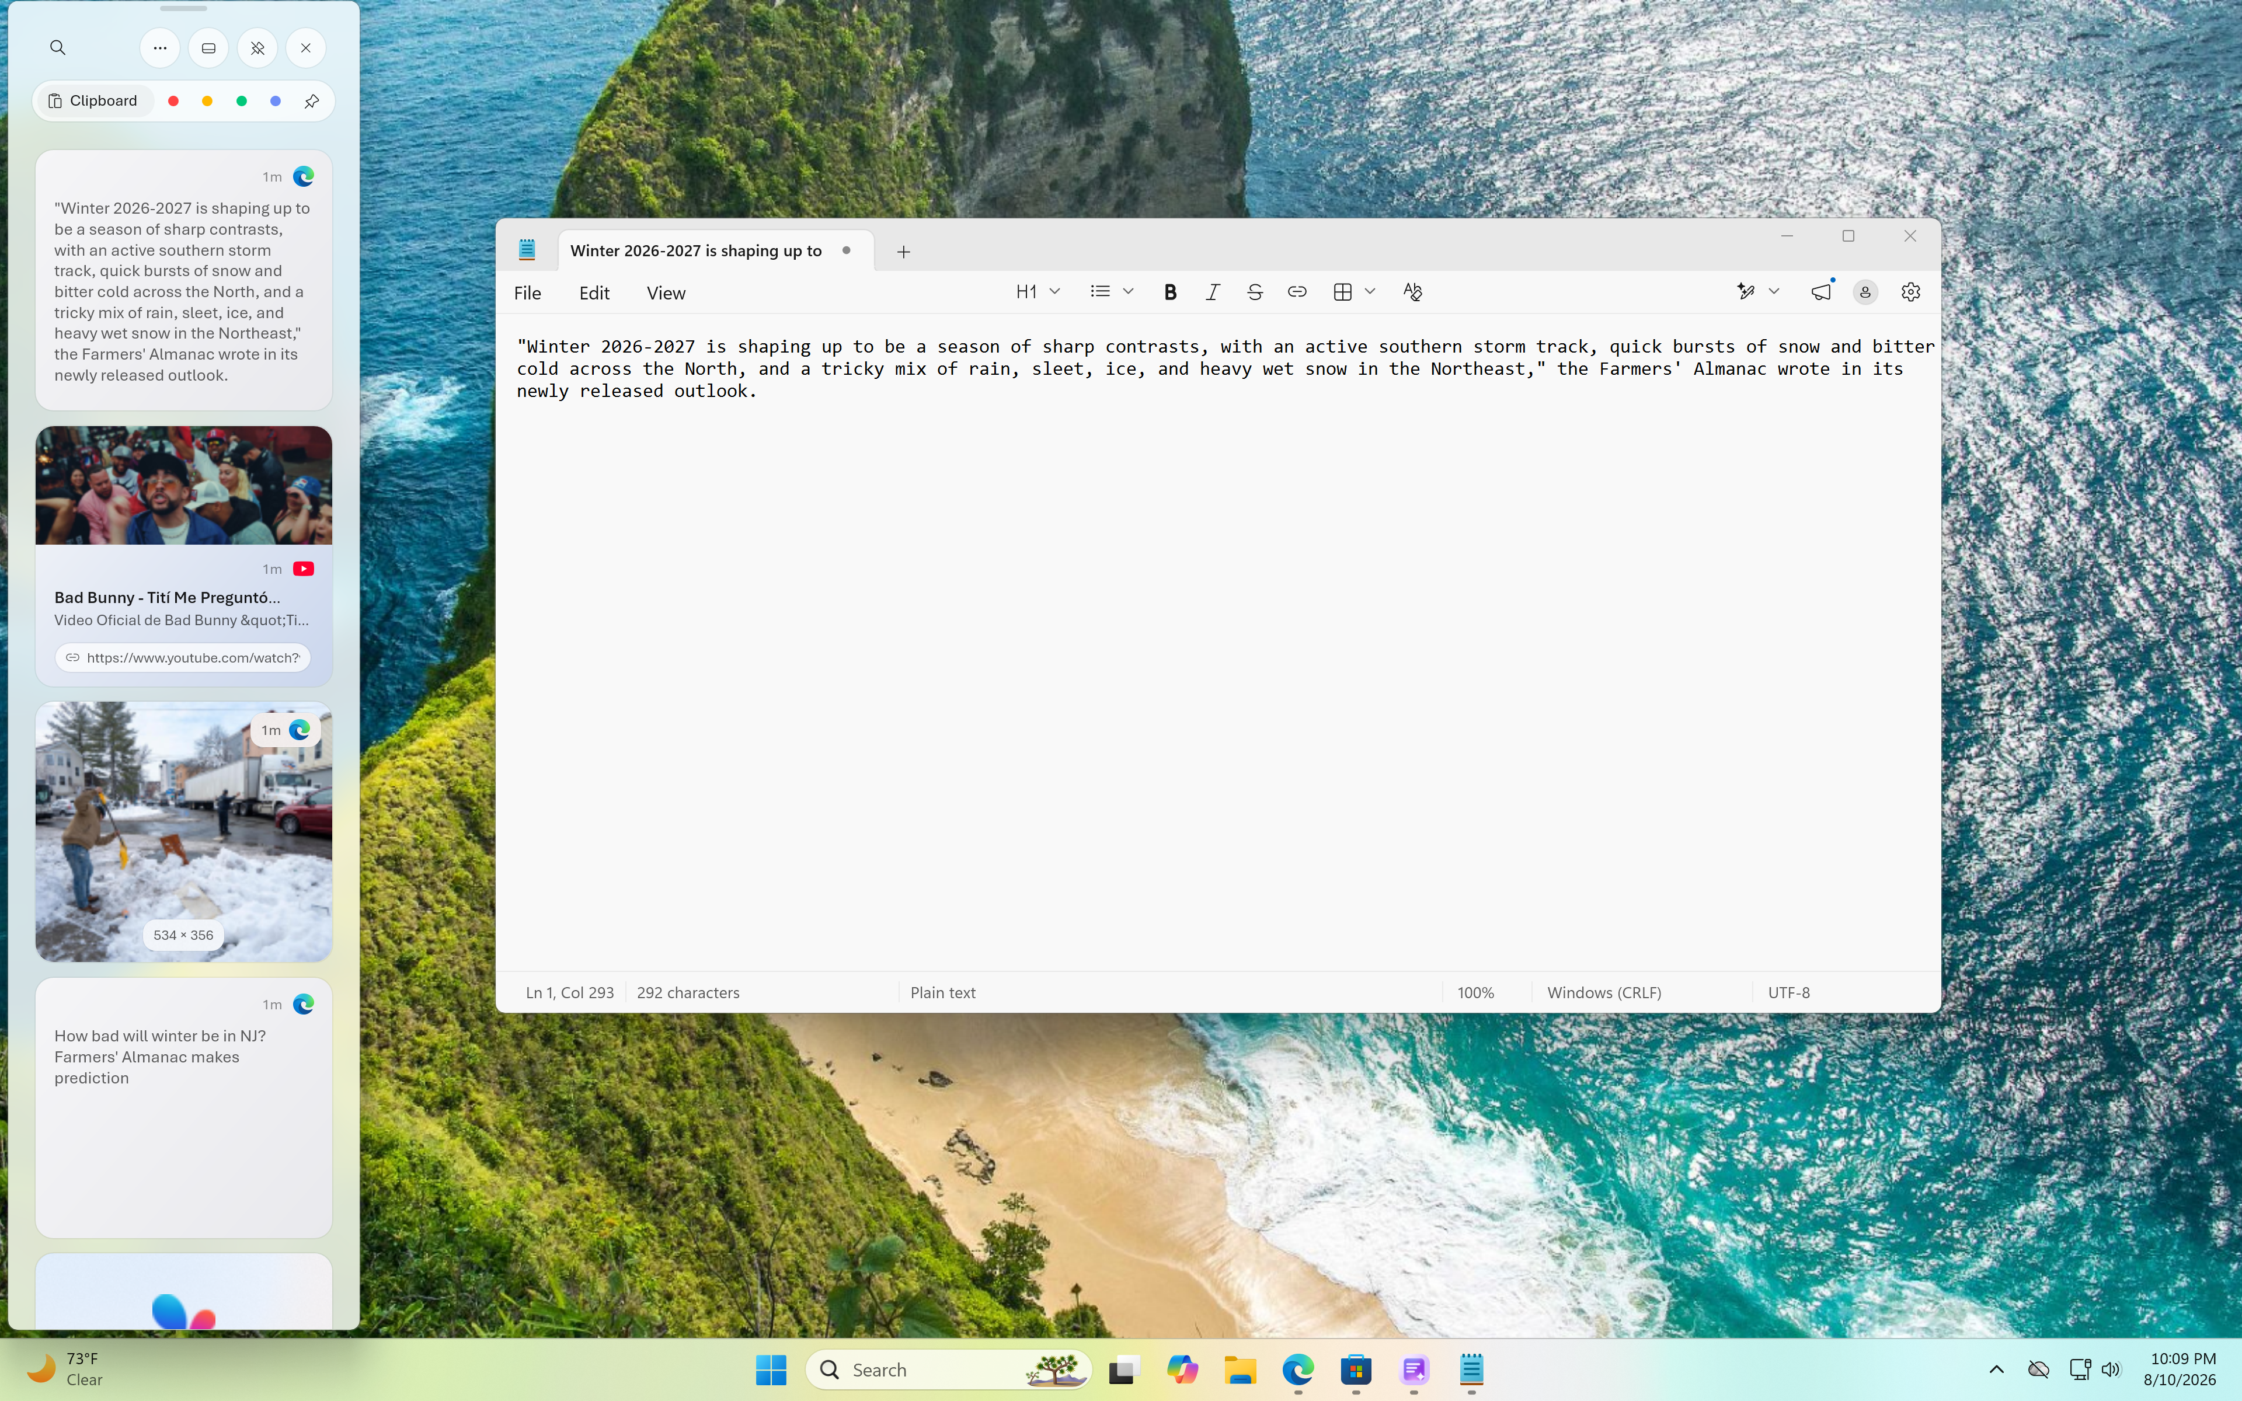Click the Plain text format indicator

pyautogui.click(x=943, y=992)
